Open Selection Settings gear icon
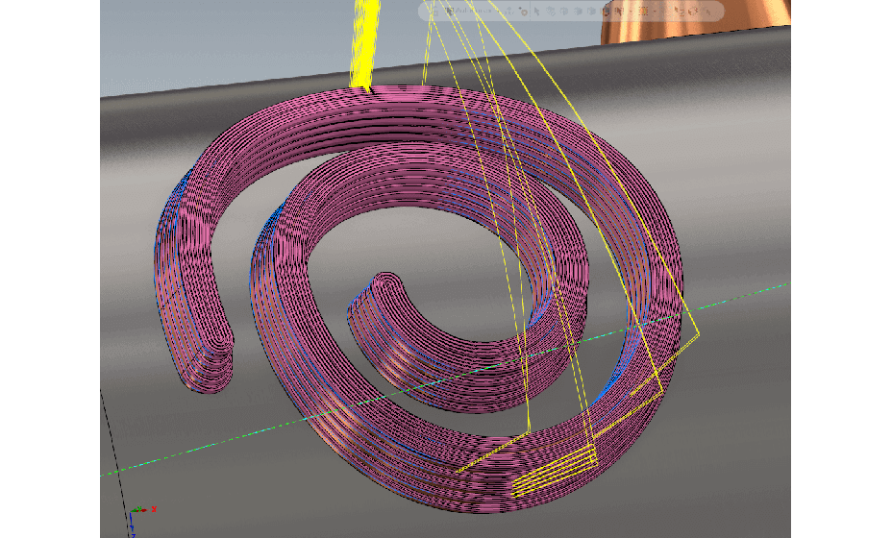The width and height of the screenshot is (892, 538). [523, 12]
